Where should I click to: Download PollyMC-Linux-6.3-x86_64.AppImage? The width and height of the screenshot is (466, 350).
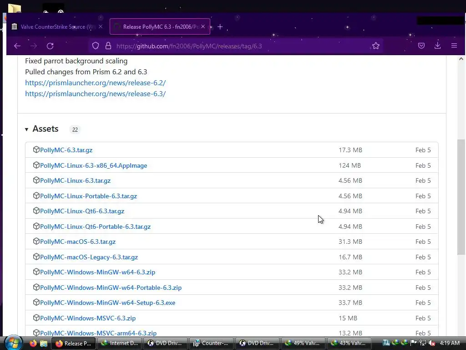coord(94,165)
